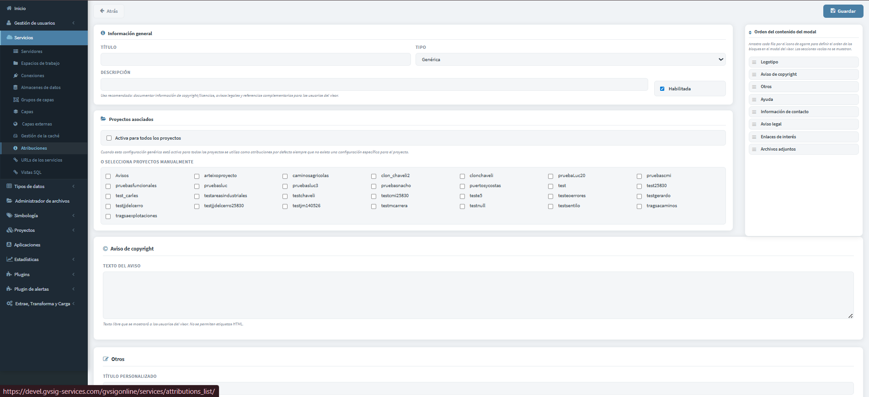Click the Capas externas globe icon
This screenshot has height=397, width=869.
click(16, 124)
